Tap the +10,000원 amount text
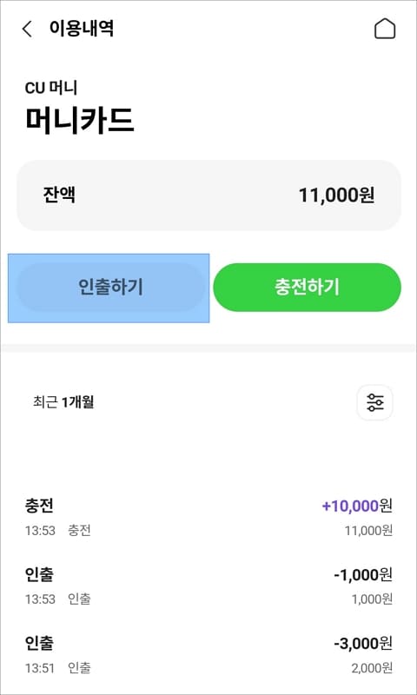The width and height of the screenshot is (417, 695). (357, 506)
